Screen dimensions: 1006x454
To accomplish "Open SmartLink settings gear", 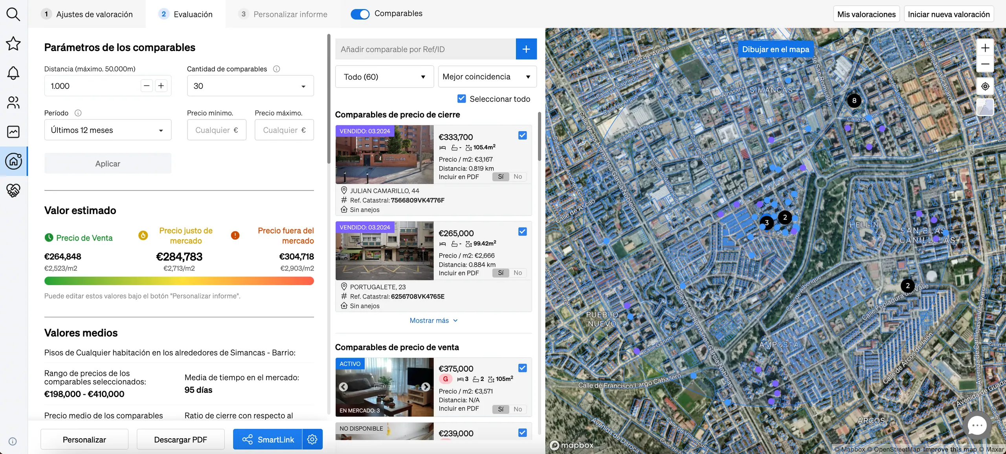I will tap(312, 439).
